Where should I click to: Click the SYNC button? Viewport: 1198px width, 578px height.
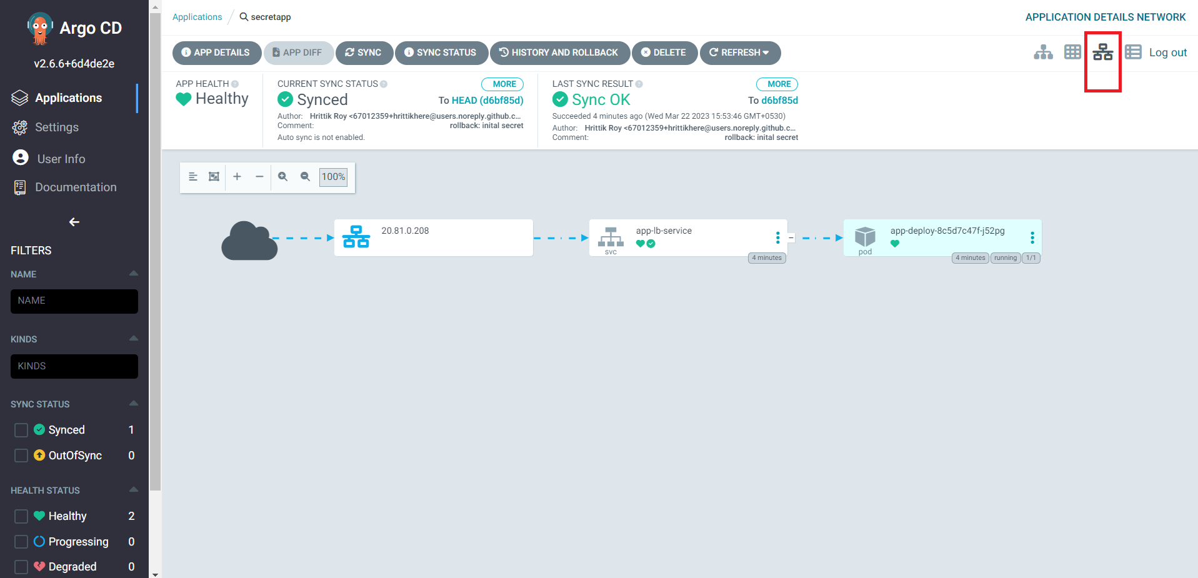tap(364, 52)
